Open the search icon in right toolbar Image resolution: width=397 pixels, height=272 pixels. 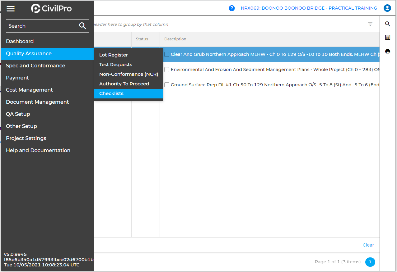(x=388, y=24)
